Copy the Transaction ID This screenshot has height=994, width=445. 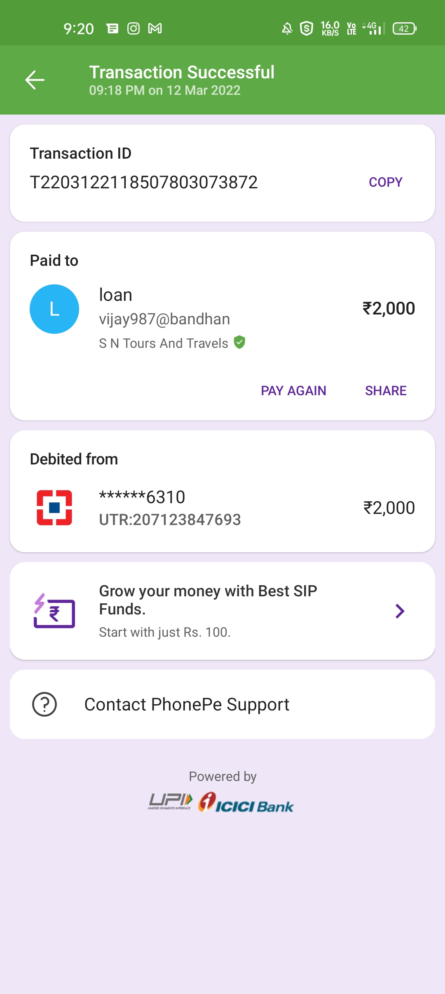385,182
